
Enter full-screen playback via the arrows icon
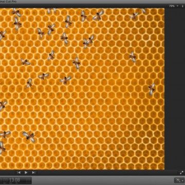pyautogui.click(x=181, y=173)
